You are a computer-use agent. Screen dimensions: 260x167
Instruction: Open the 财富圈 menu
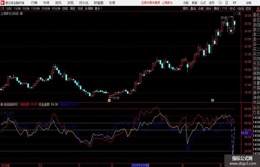click(x=98, y=3)
